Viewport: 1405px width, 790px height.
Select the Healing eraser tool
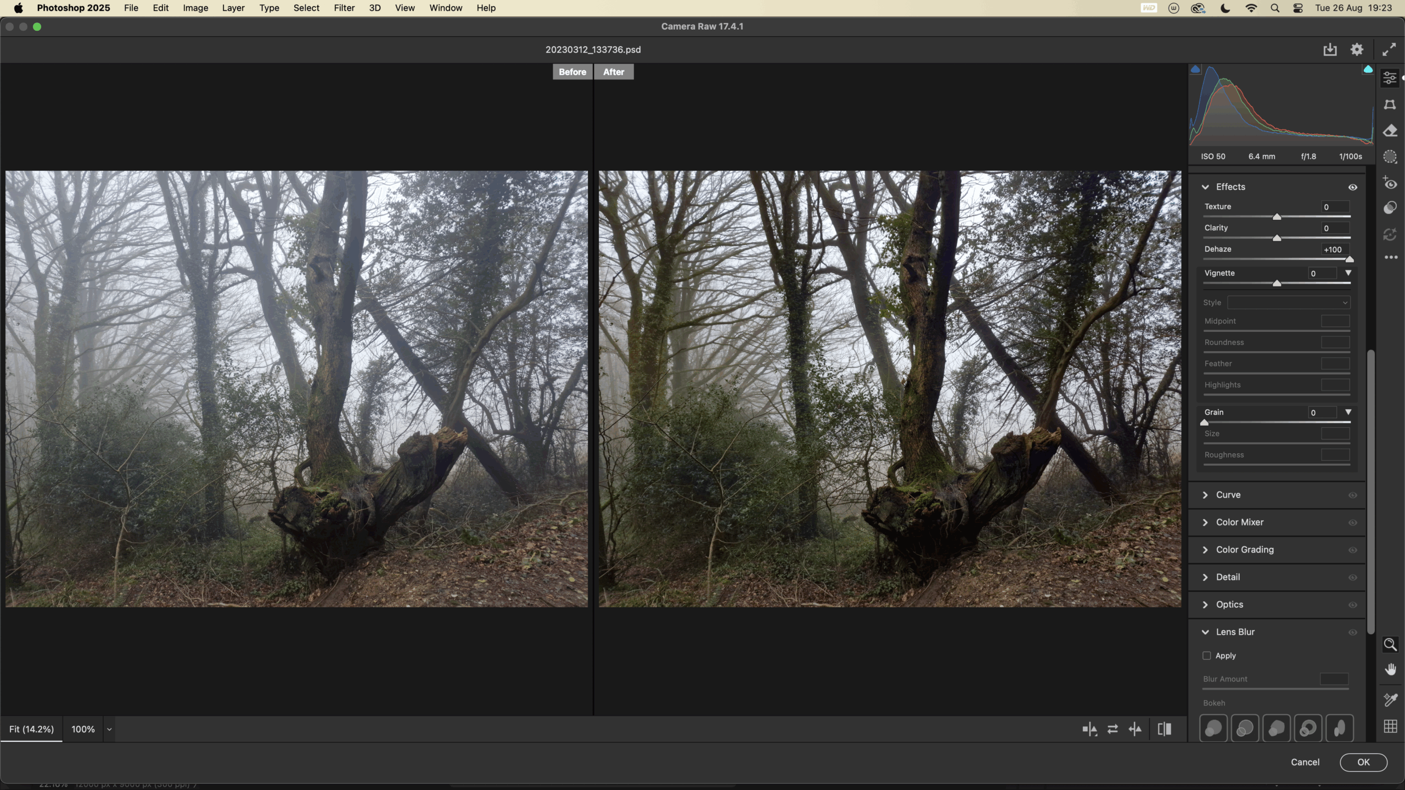coord(1390,131)
